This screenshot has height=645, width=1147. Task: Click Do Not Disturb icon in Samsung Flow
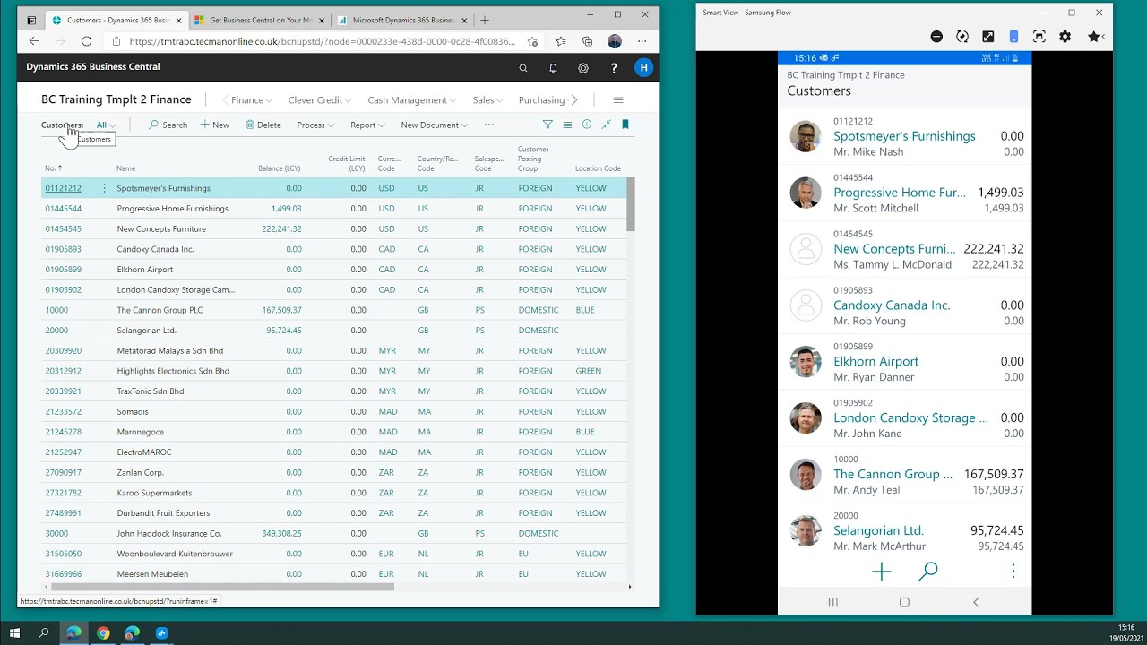(936, 37)
